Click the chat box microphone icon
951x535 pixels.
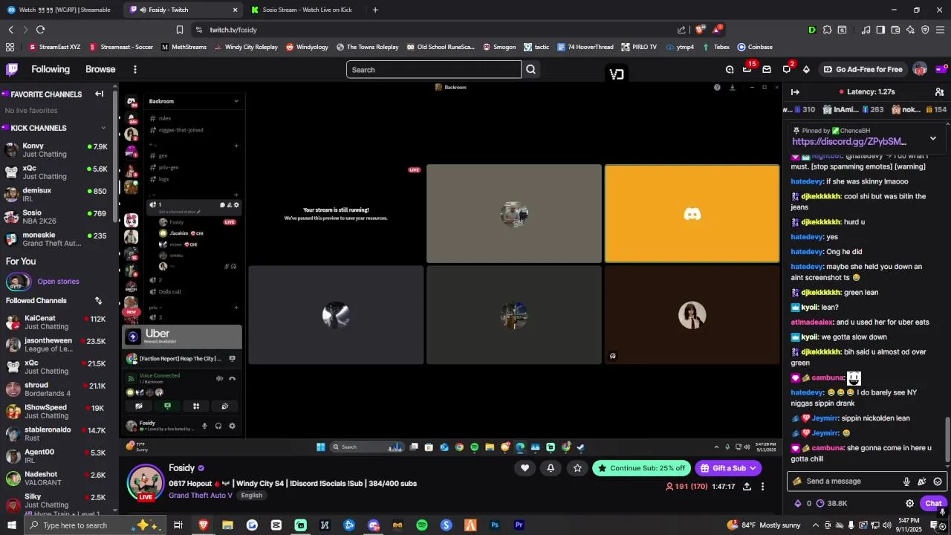tap(906, 481)
